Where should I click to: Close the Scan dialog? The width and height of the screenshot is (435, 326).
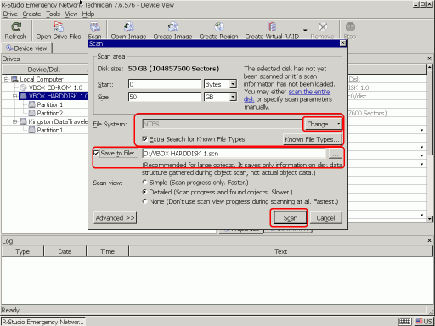coord(342,42)
